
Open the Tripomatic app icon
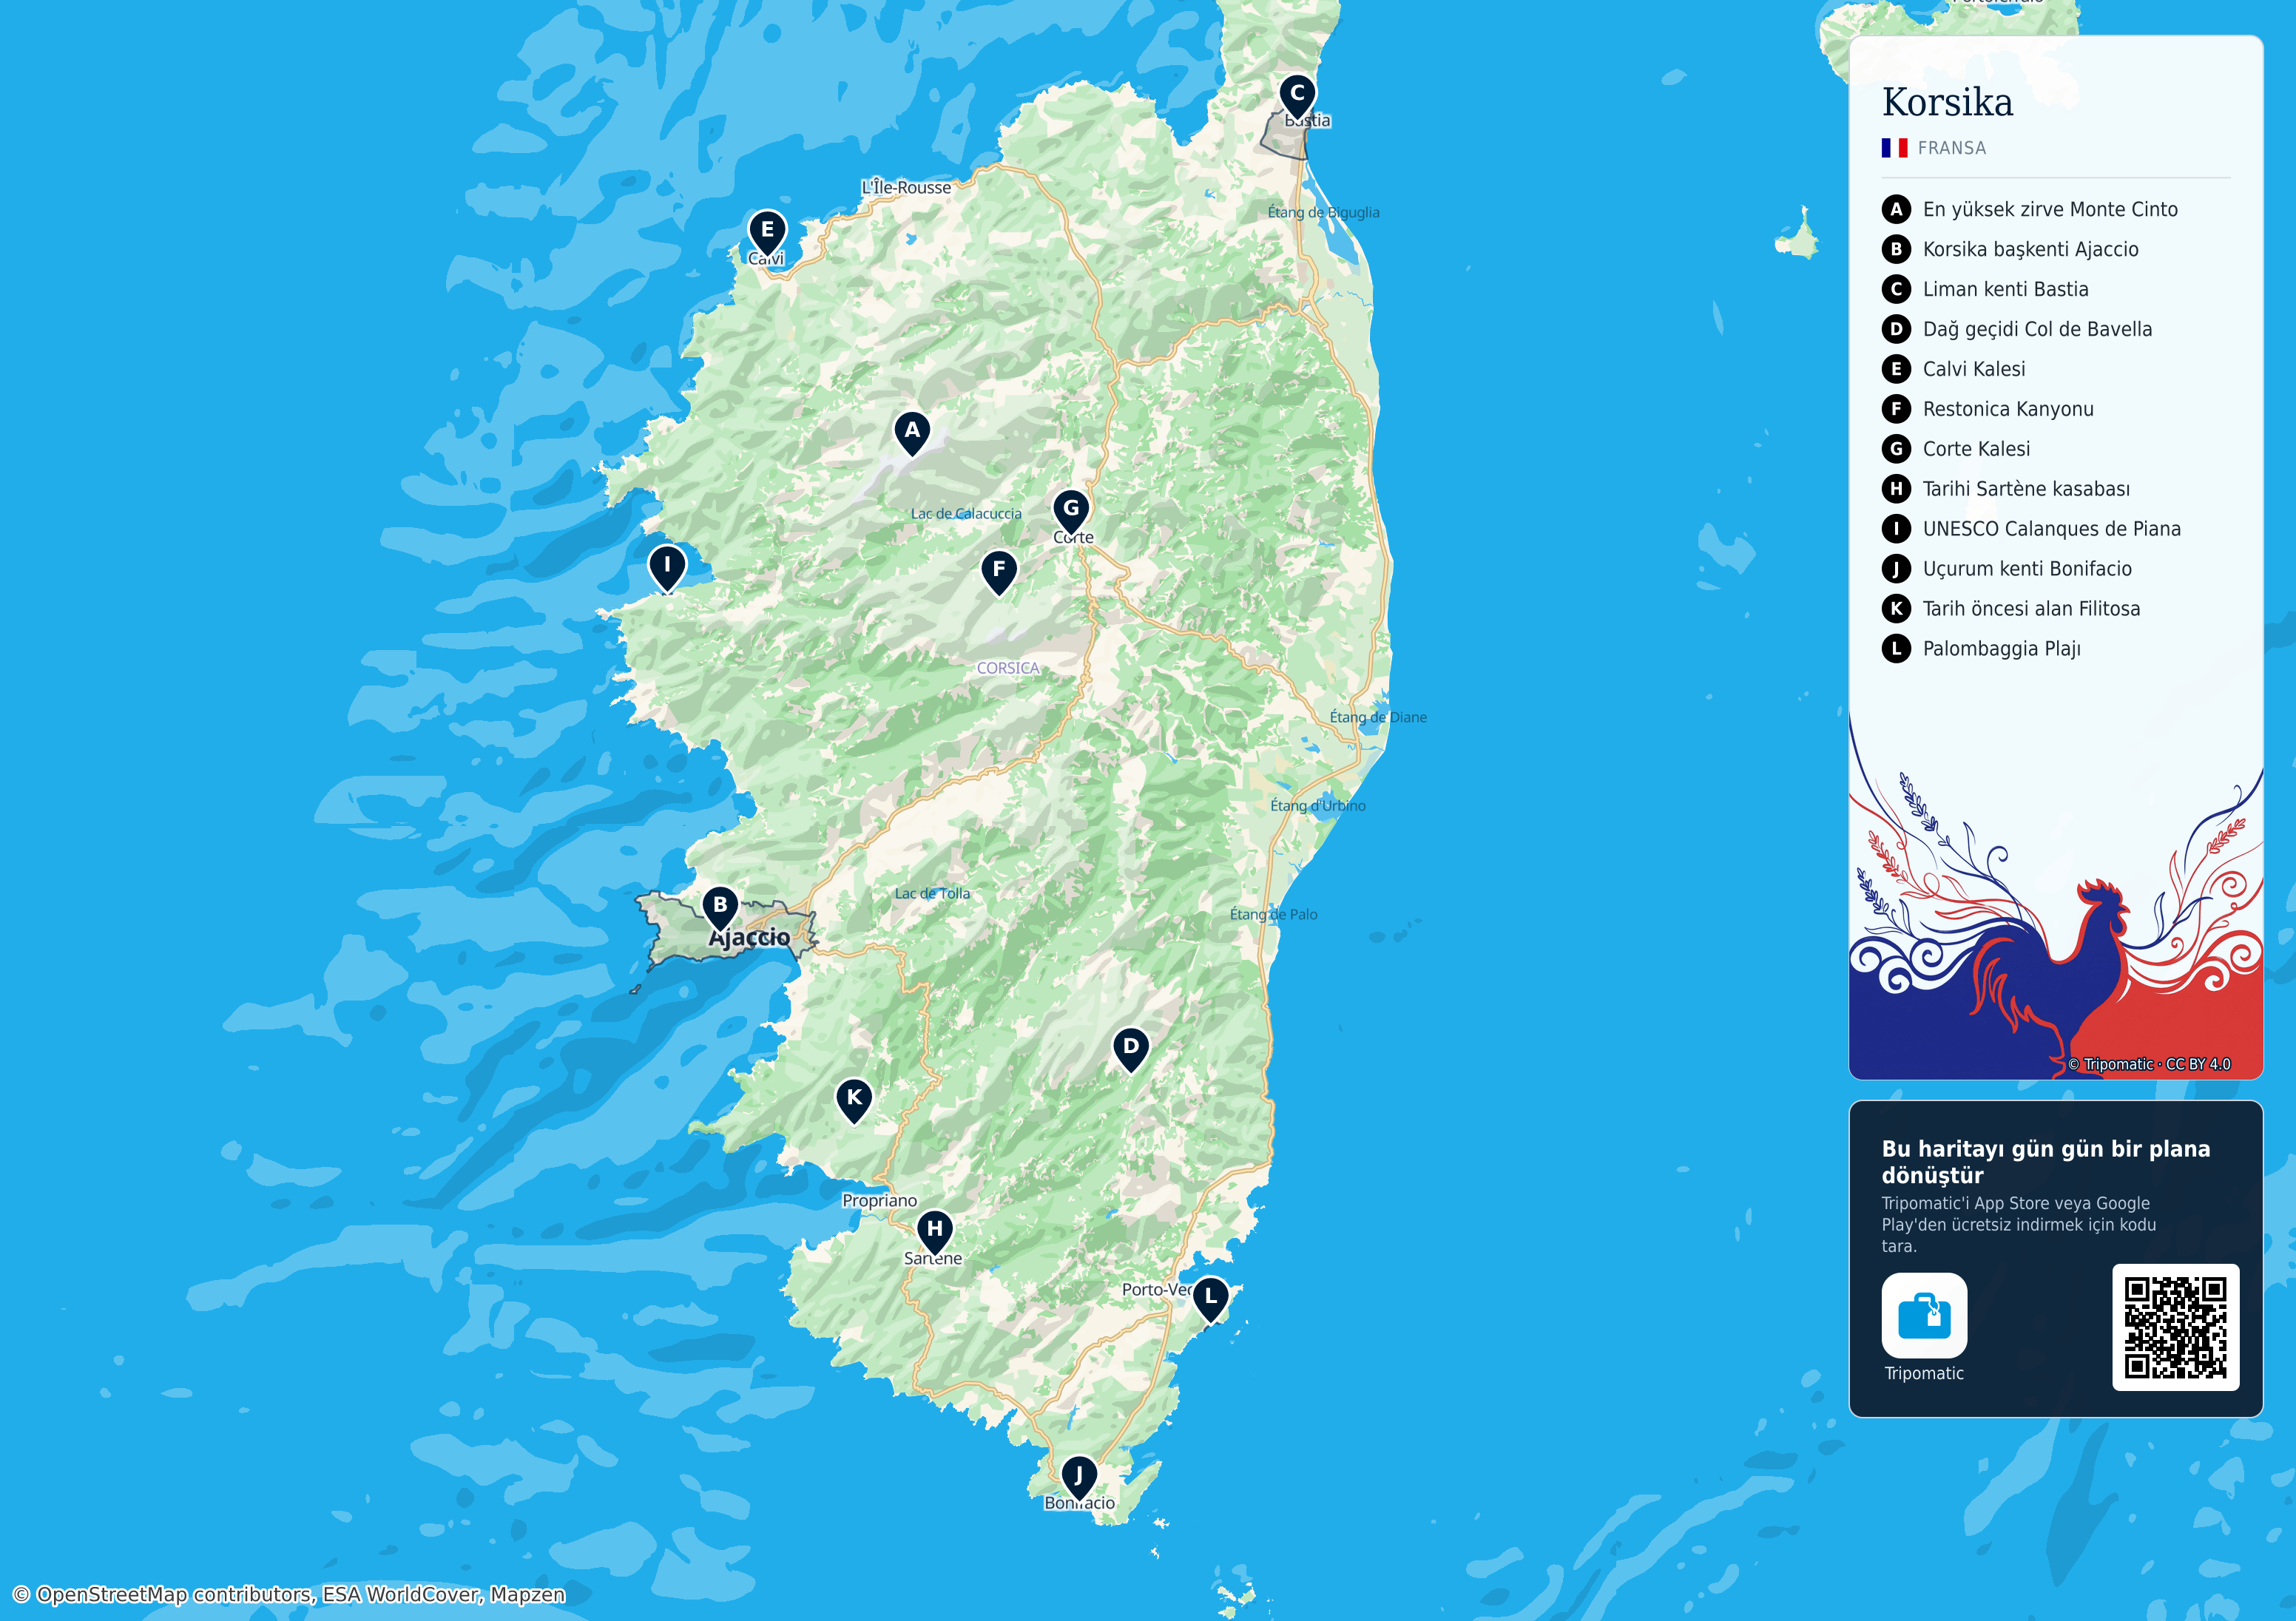pyautogui.click(x=1923, y=1315)
